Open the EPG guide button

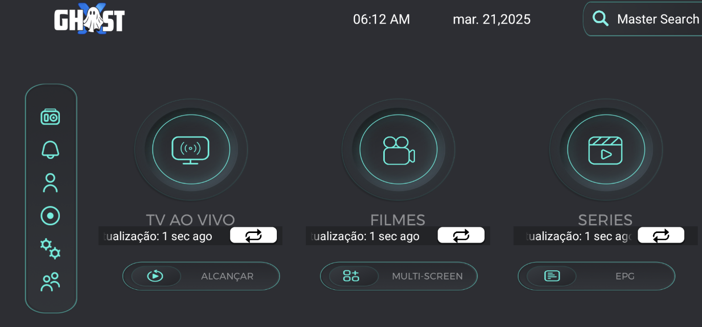[596, 276]
